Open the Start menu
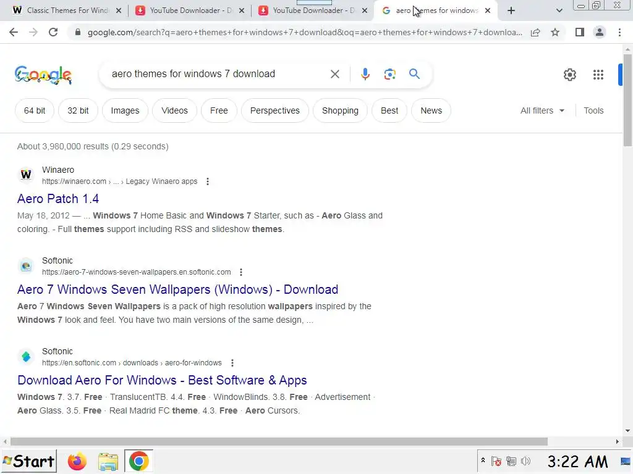Screen dimensions: 633x474 [x=28, y=461]
